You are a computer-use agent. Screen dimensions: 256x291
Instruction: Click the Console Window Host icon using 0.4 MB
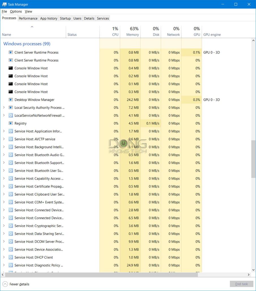point(11,68)
